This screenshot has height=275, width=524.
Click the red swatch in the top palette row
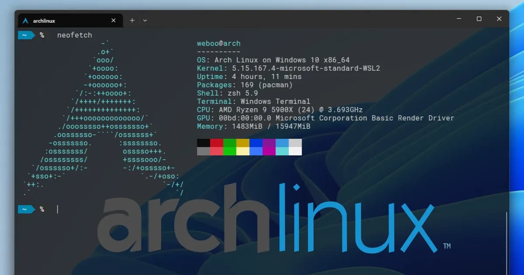point(217,143)
